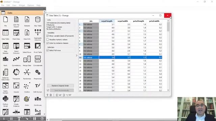
Task: Click the workflow info 'i' icon
Action: coord(4,119)
